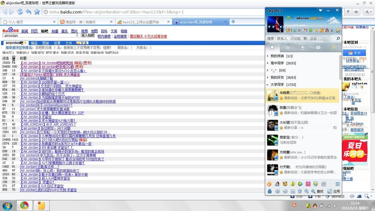Bookmark page with the star icon
The image size is (375, 211).
click(x=37, y=12)
